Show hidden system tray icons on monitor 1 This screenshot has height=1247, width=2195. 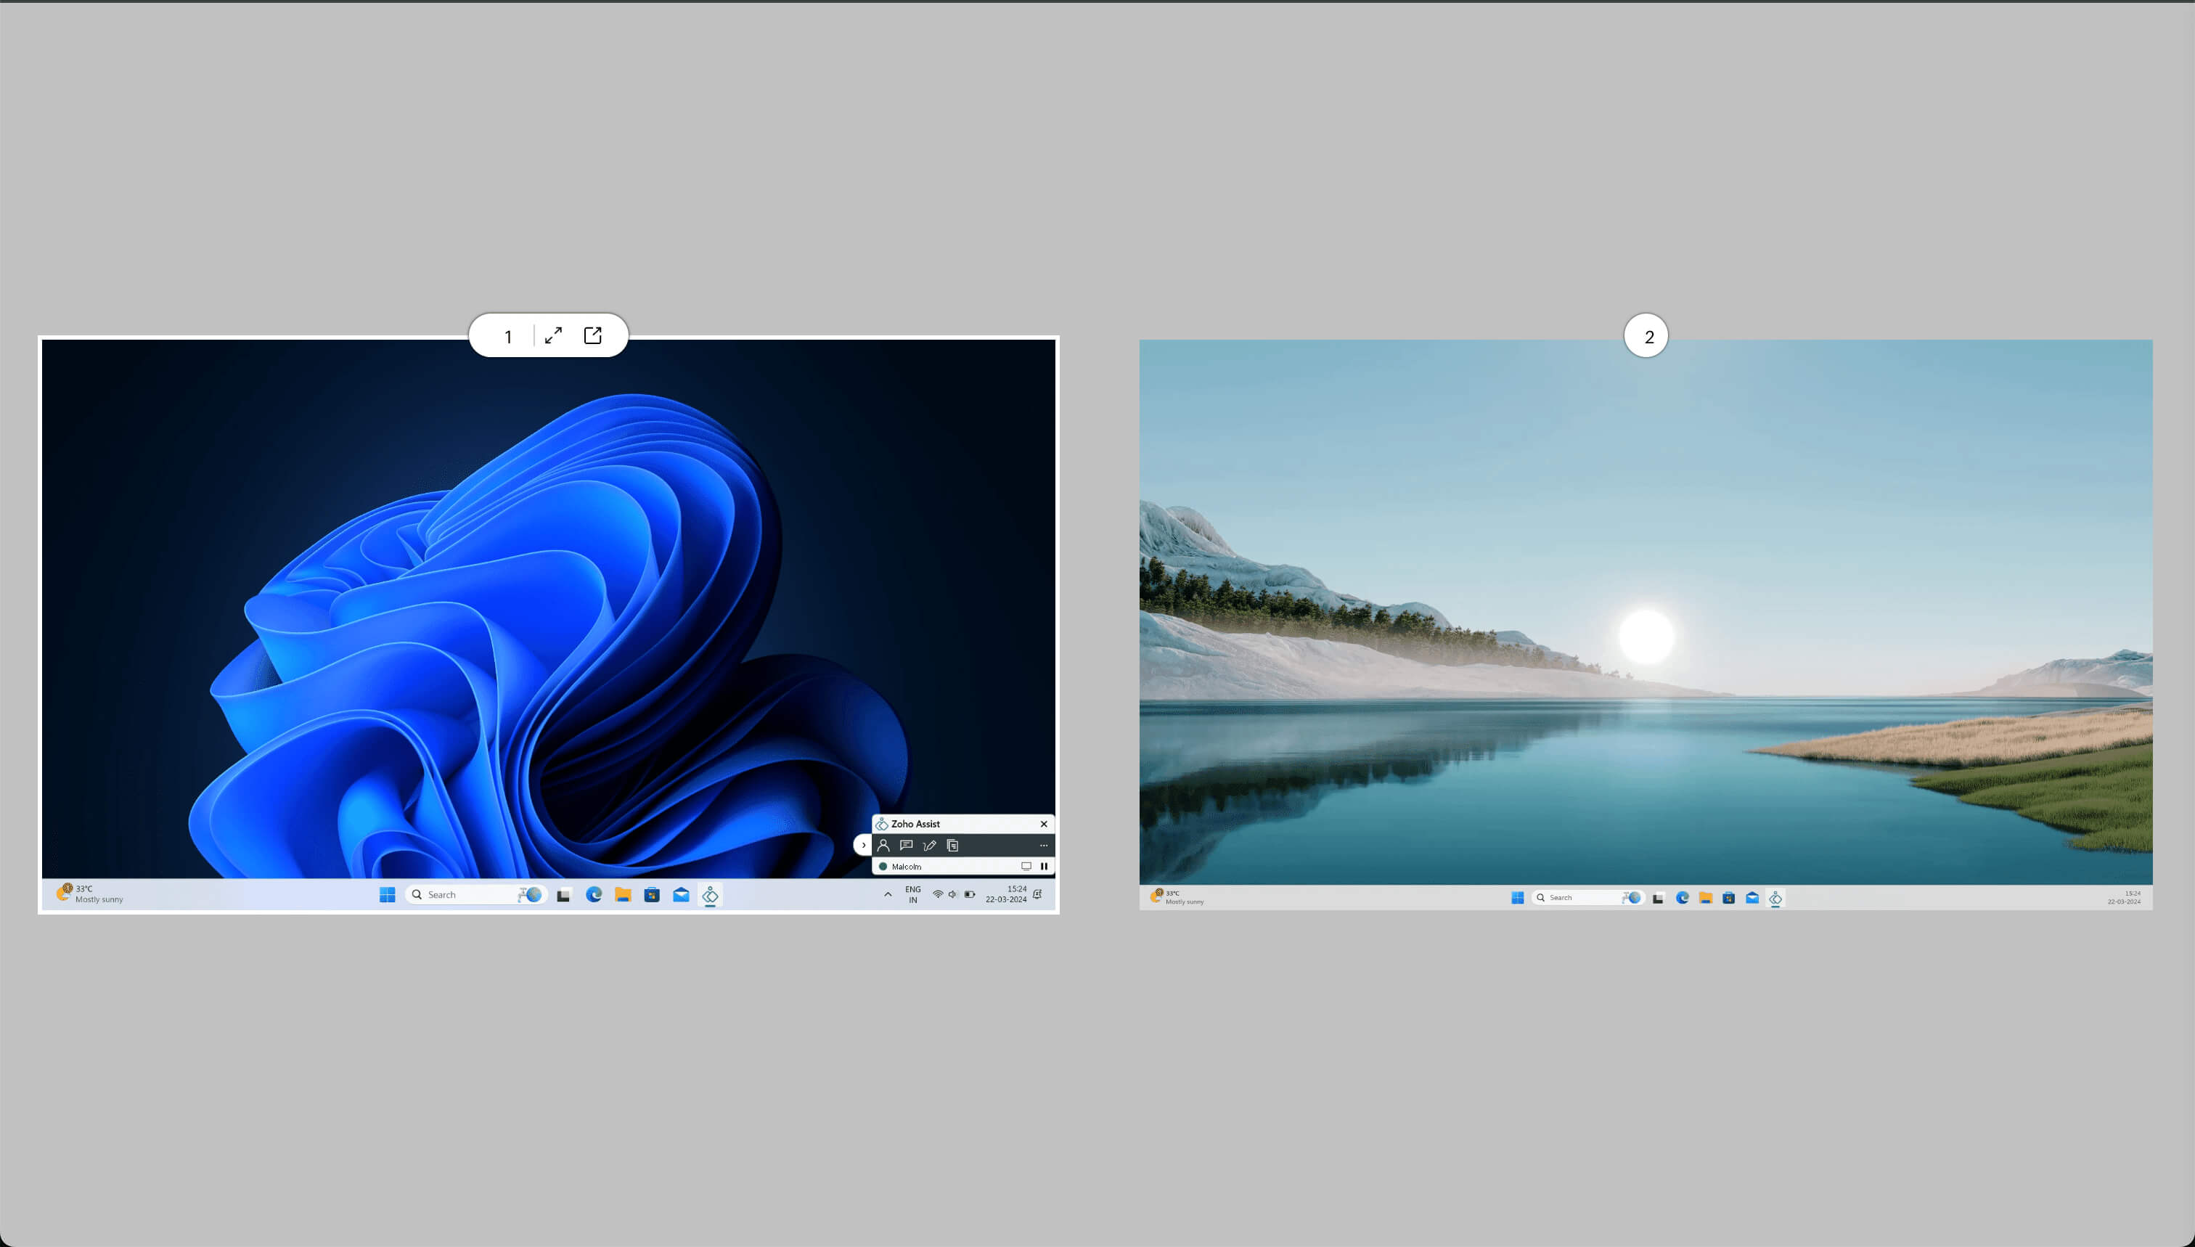pyautogui.click(x=887, y=895)
